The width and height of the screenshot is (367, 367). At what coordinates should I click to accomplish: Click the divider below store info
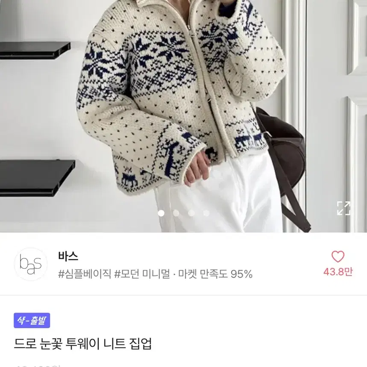184,295
